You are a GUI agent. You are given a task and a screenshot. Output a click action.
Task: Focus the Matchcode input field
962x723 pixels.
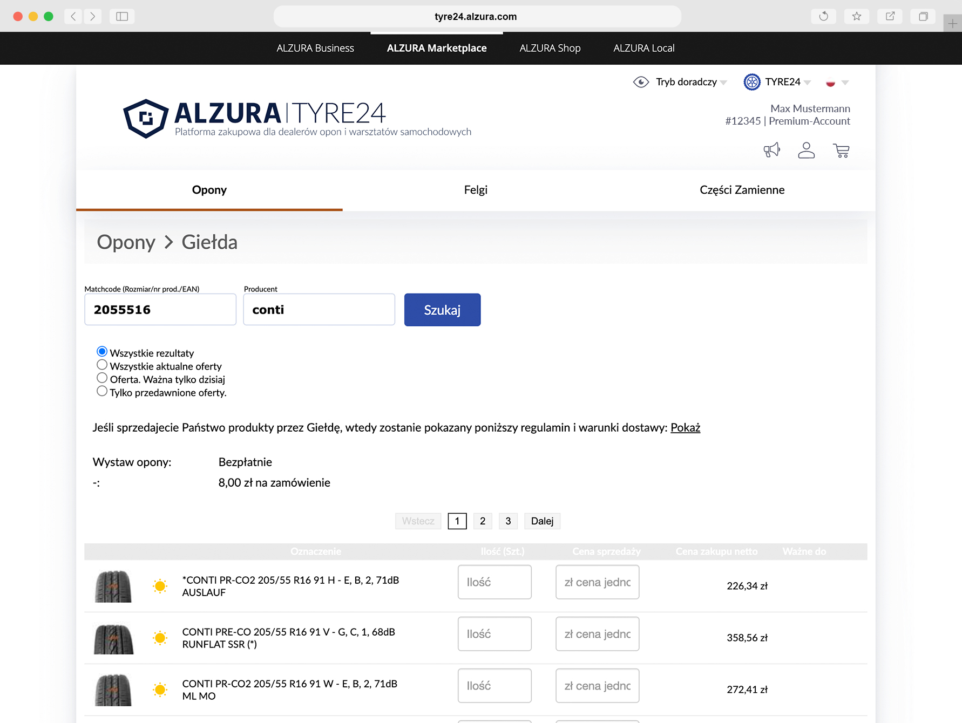[x=160, y=310]
